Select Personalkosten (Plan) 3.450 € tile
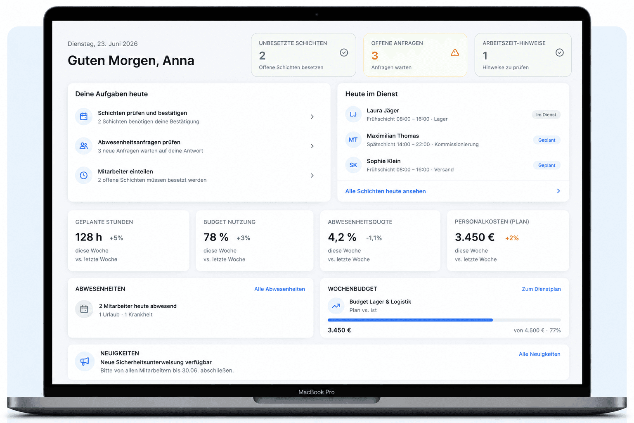 click(508, 241)
